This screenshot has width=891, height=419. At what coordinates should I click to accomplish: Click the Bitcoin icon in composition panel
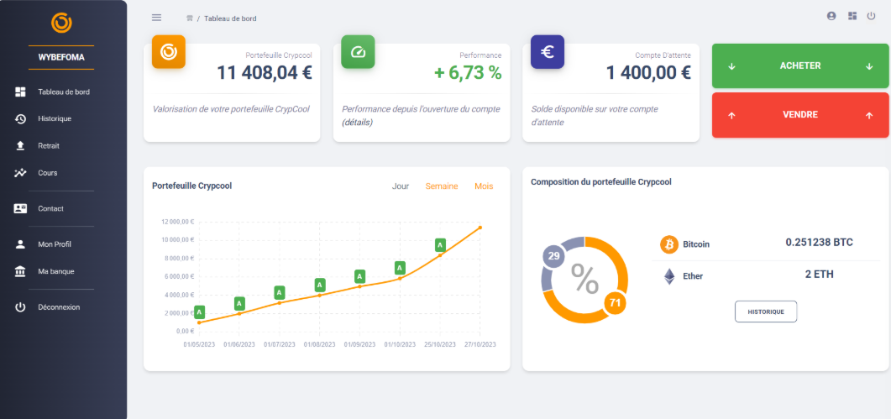[x=669, y=244]
